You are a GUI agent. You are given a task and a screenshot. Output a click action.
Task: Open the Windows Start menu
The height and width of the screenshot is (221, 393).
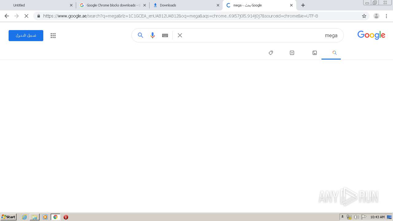tap(9, 217)
